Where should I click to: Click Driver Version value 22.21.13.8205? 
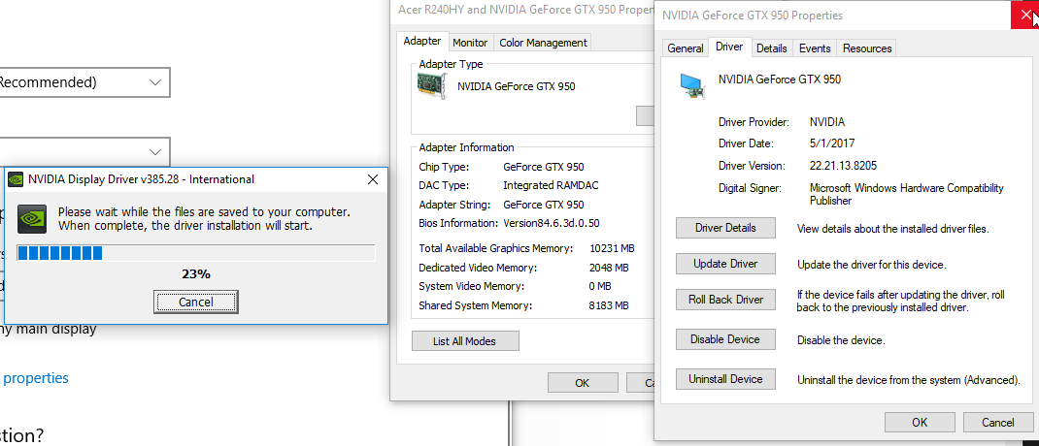(843, 166)
